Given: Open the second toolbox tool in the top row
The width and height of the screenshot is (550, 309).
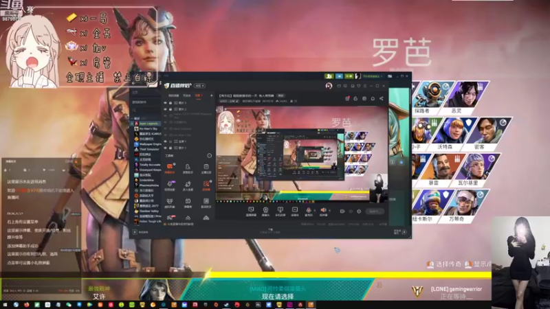Looking at the screenshot, I should 188,168.
